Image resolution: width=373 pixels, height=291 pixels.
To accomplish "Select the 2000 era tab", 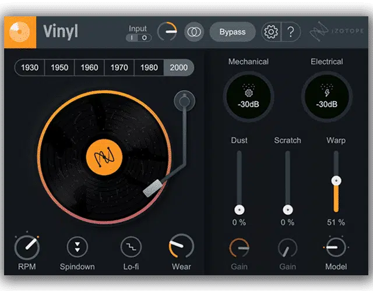I will (x=179, y=68).
